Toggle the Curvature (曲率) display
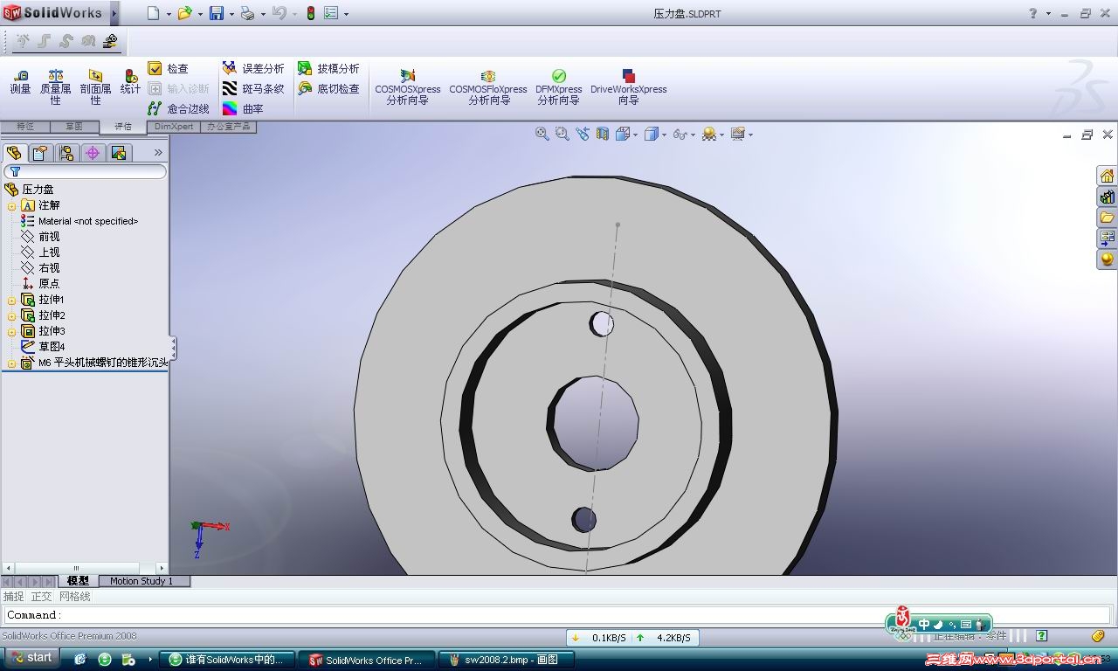1118x671 pixels. coord(243,109)
